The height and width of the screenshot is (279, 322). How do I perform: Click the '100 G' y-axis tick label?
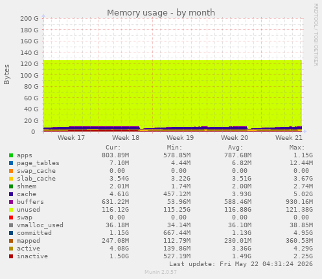click(x=29, y=75)
